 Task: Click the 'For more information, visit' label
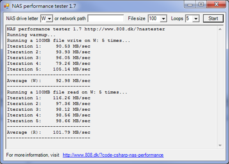pos(33,155)
